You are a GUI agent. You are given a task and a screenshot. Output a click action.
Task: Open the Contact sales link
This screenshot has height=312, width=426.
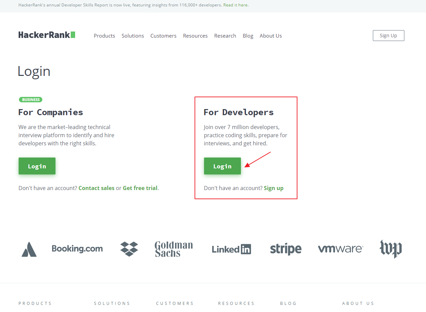pos(96,188)
